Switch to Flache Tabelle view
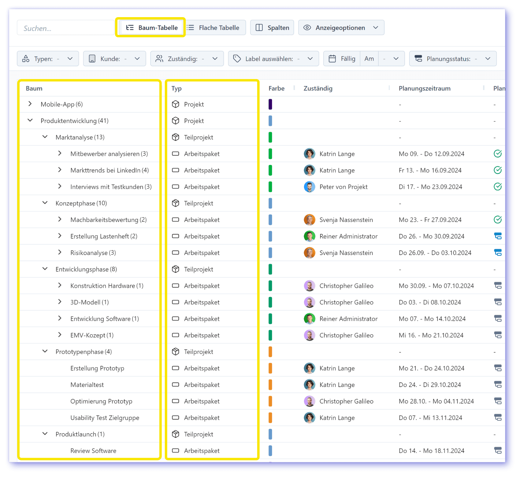520x477 pixels. 214,28
